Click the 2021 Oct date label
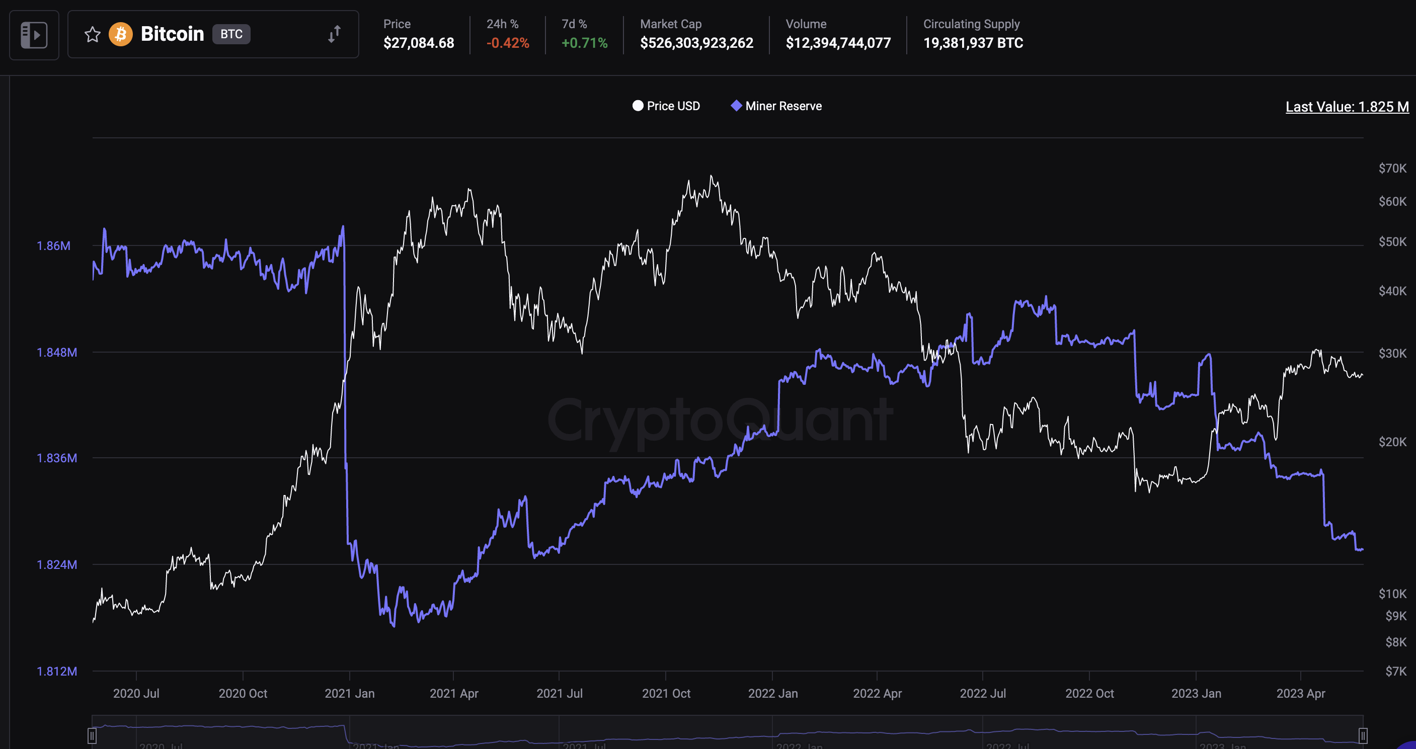The width and height of the screenshot is (1416, 749). (666, 694)
